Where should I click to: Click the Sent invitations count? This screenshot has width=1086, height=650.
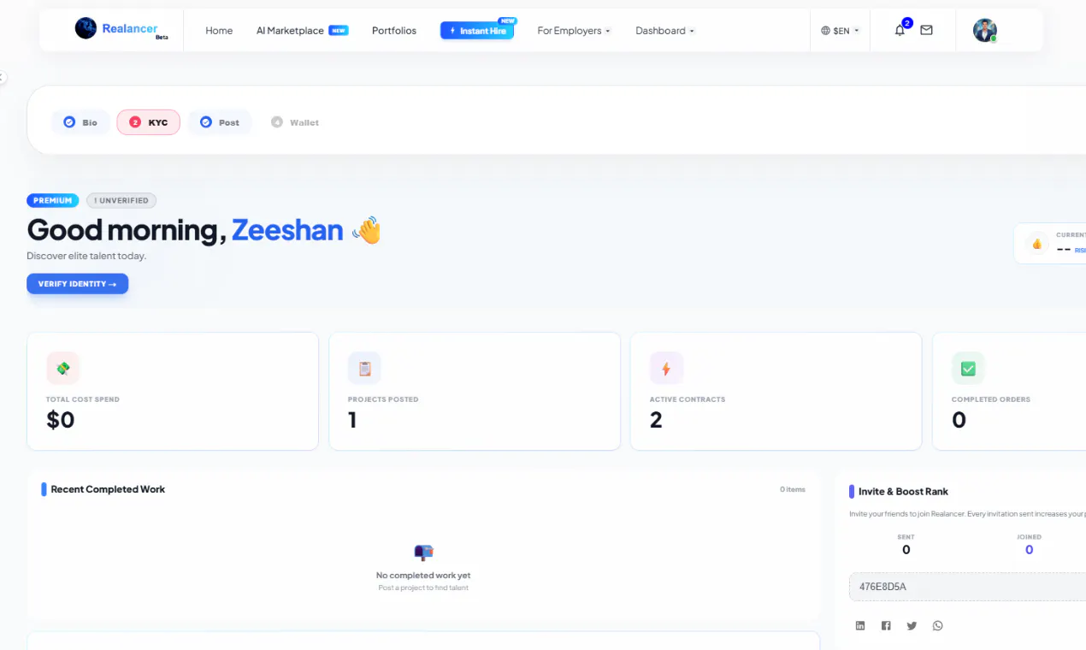[x=906, y=550]
